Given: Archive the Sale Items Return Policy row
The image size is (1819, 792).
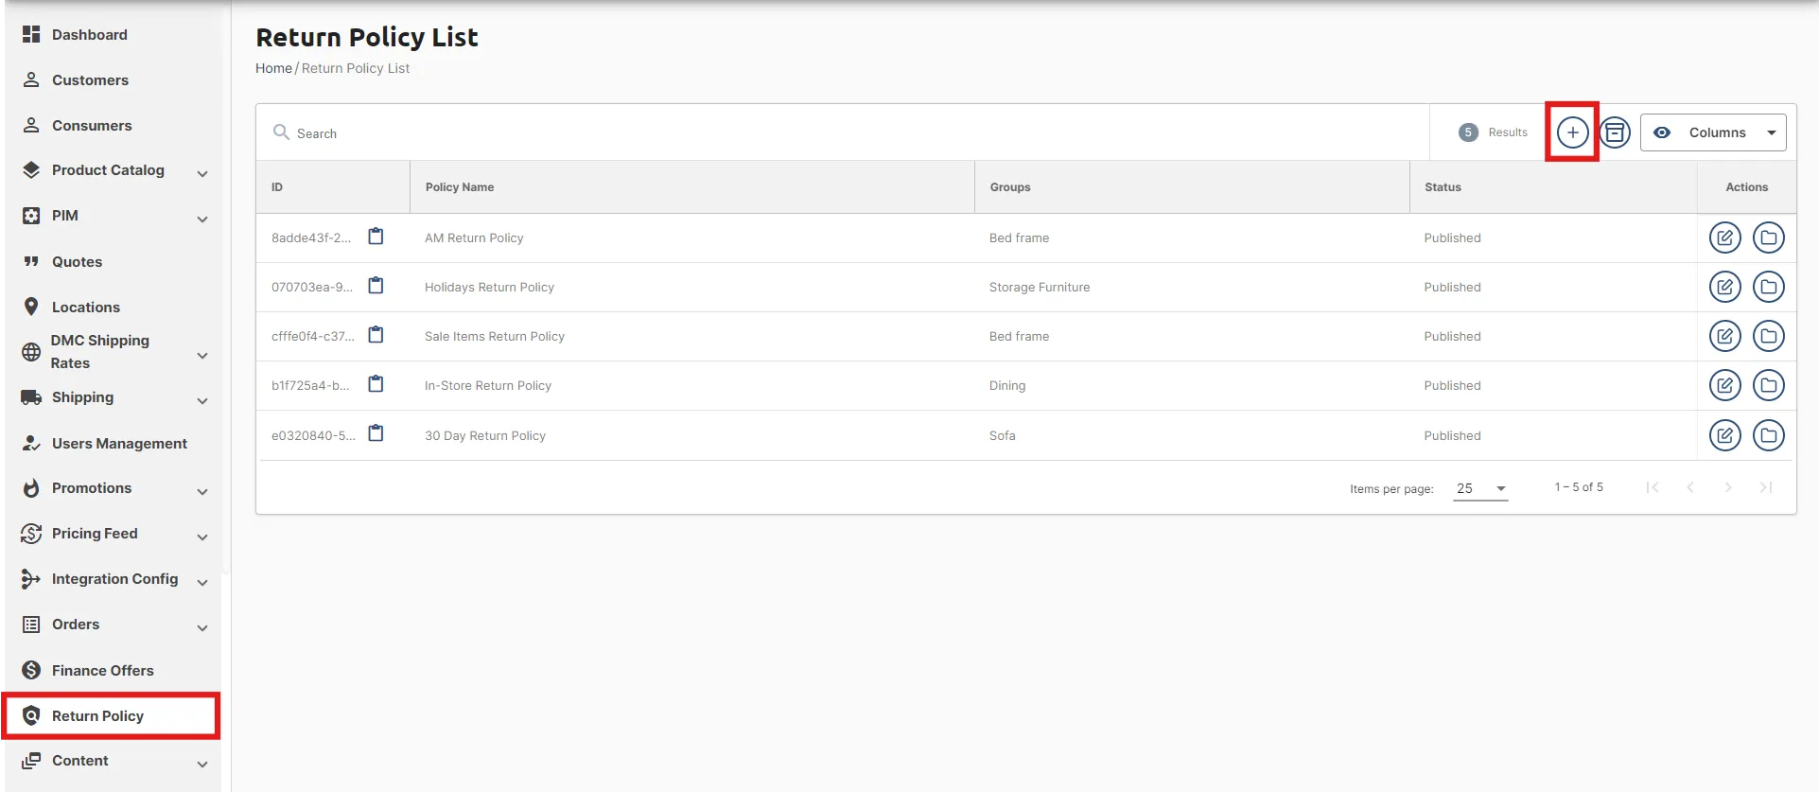Looking at the screenshot, I should [x=1769, y=336].
